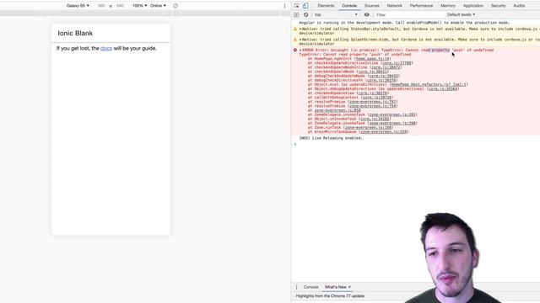The image size is (540, 303).
Task: Click the Ionic Blank header title
Action: (x=75, y=34)
